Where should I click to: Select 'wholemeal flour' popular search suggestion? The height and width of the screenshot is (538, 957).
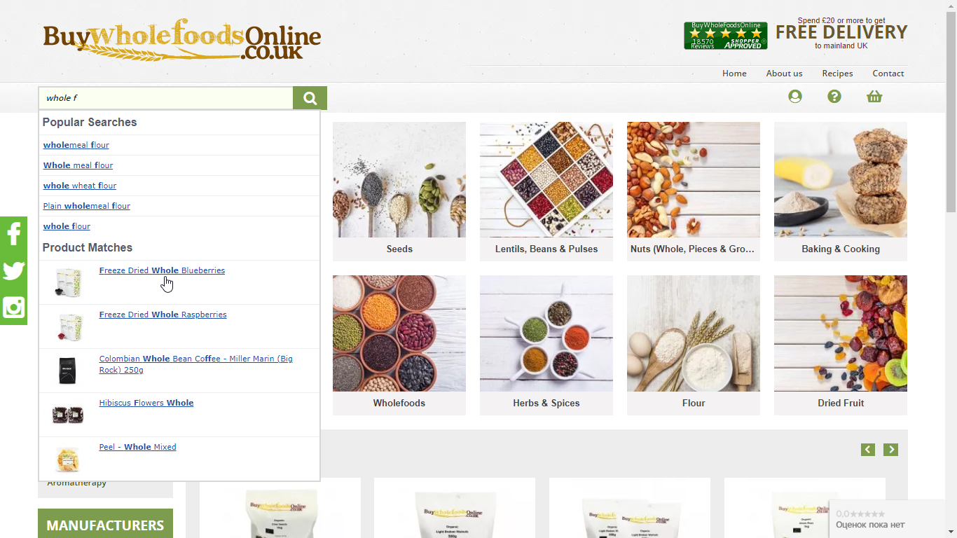coord(76,145)
